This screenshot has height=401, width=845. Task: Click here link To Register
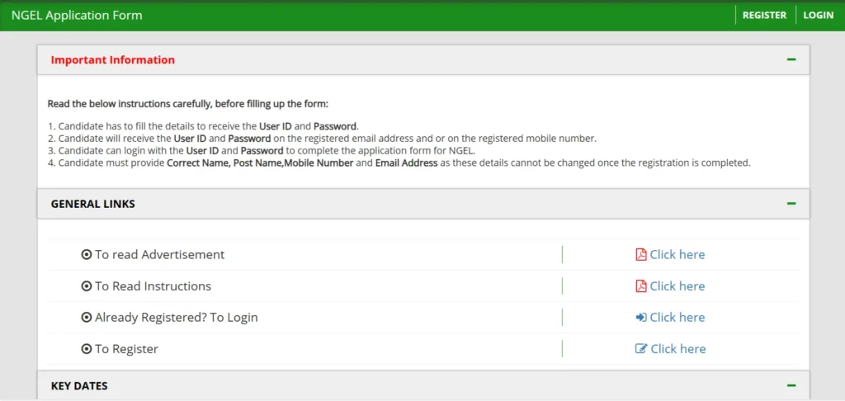(x=678, y=348)
